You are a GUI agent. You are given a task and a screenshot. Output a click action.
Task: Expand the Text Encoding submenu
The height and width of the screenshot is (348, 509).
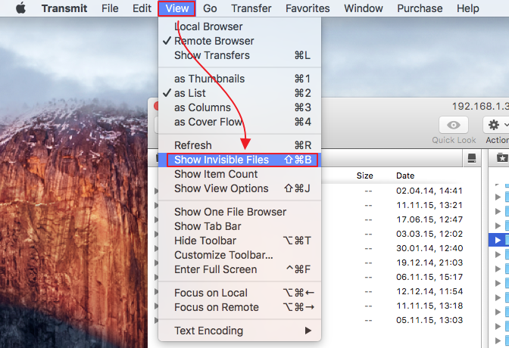pyautogui.click(x=239, y=331)
